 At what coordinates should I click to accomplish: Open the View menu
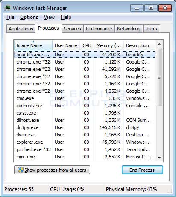tap(49, 17)
